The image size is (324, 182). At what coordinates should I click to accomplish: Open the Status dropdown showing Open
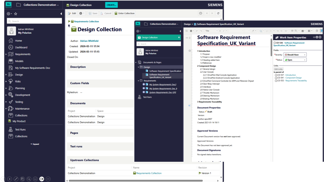coord(295,60)
